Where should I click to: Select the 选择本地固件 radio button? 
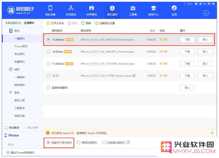coord(48,88)
